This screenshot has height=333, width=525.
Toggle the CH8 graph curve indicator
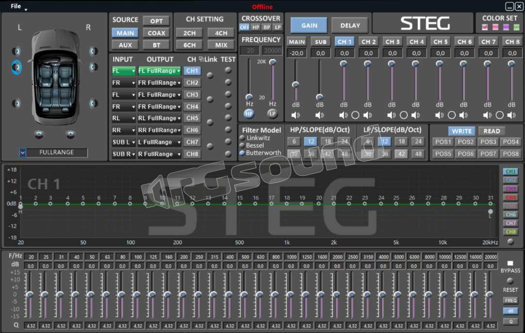tap(510, 232)
